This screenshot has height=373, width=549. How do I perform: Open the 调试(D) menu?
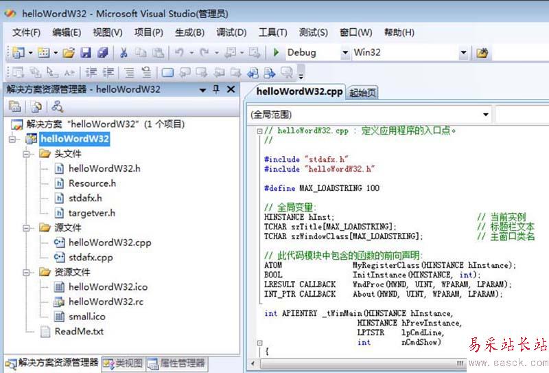click(x=231, y=32)
